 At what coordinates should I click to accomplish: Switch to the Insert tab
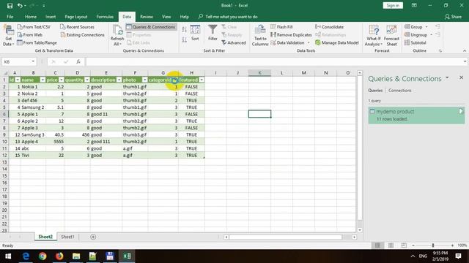(x=51, y=17)
